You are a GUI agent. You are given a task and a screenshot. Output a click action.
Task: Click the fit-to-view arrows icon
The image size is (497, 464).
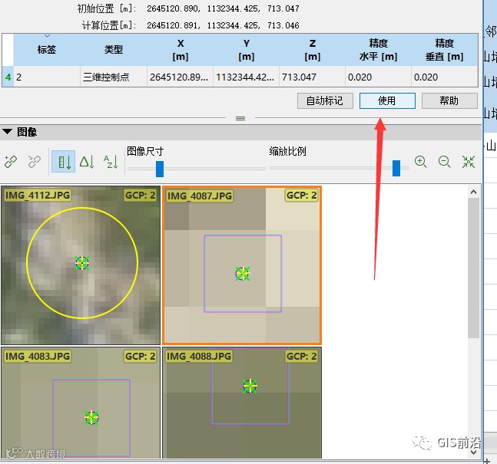coord(468,162)
